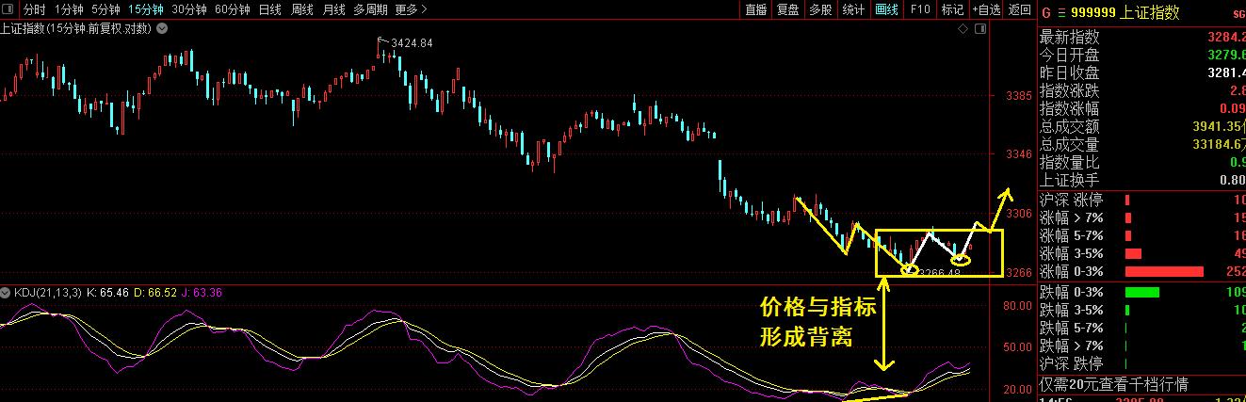
Task: Select the 涨幅 5-7% row
Action: [x=1141, y=235]
